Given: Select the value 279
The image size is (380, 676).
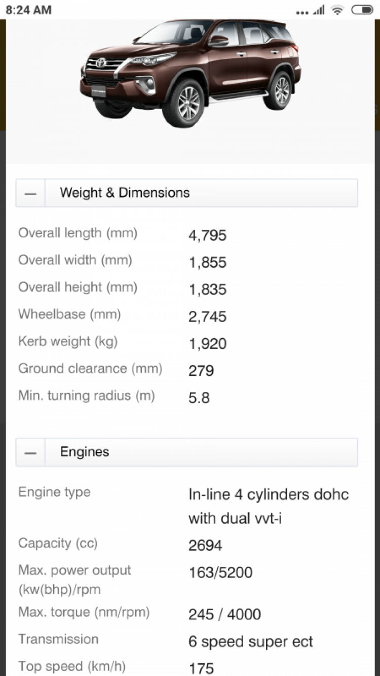Looking at the screenshot, I should point(201,371).
